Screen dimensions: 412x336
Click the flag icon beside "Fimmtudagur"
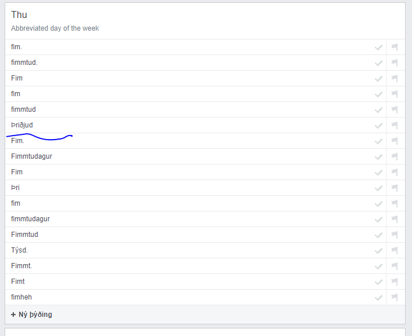point(395,157)
